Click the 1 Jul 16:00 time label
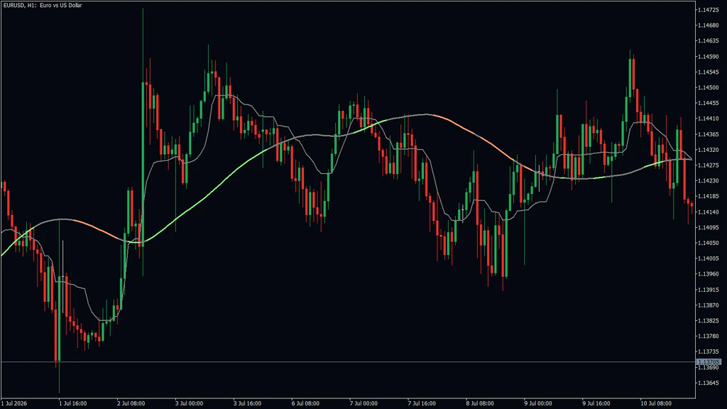 (73, 403)
